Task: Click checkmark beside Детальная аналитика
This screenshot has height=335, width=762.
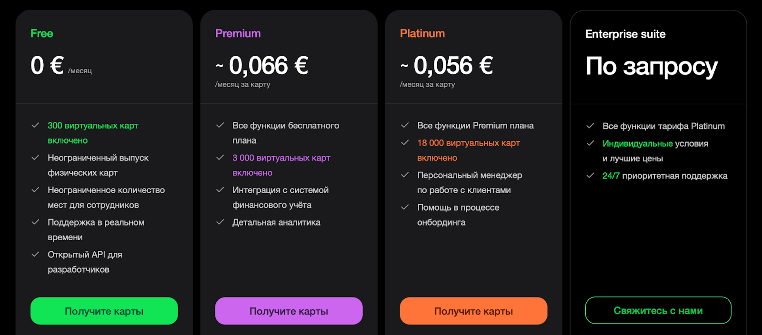Action: (x=220, y=222)
